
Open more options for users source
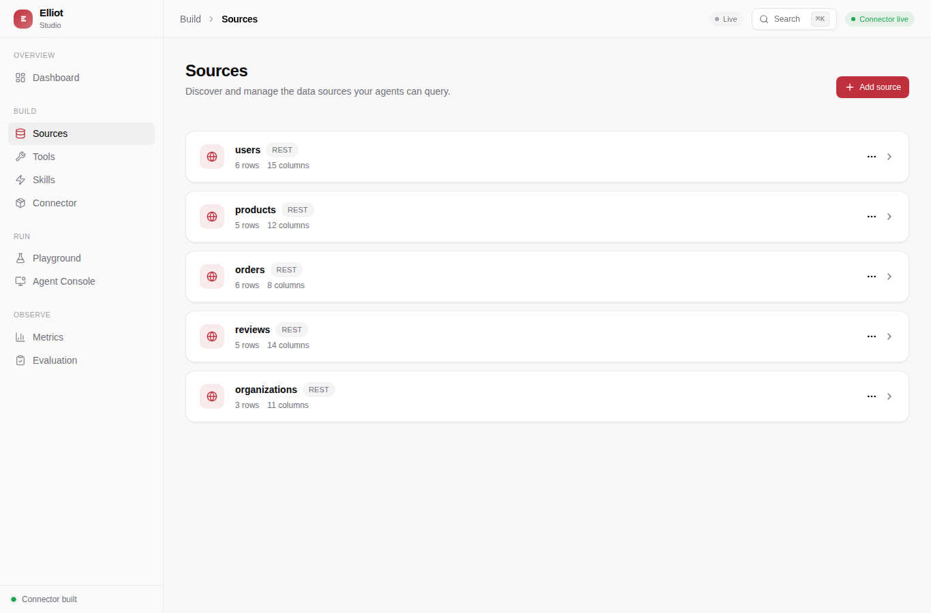(872, 157)
